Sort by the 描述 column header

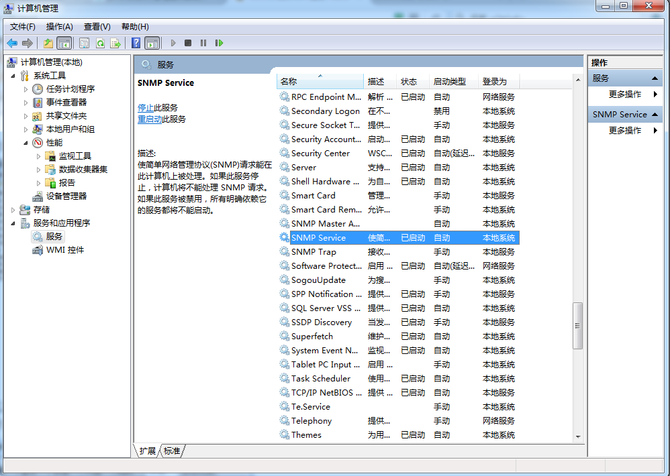(380, 82)
